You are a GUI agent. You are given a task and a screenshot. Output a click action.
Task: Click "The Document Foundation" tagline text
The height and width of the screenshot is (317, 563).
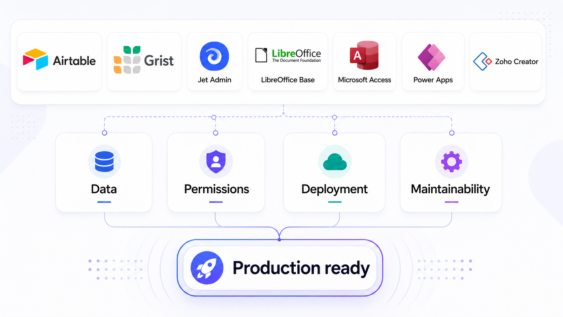[x=296, y=61]
